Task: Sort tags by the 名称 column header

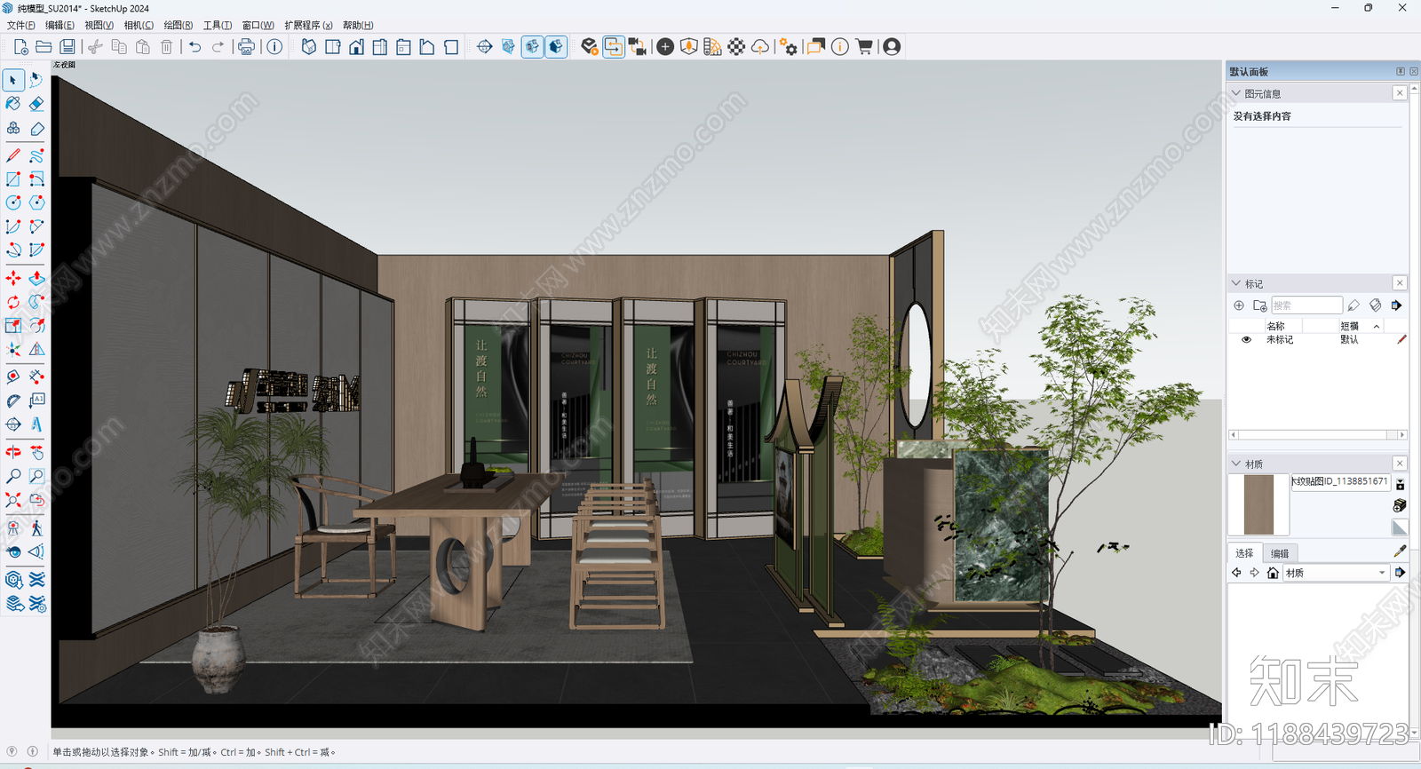Action: [1276, 326]
